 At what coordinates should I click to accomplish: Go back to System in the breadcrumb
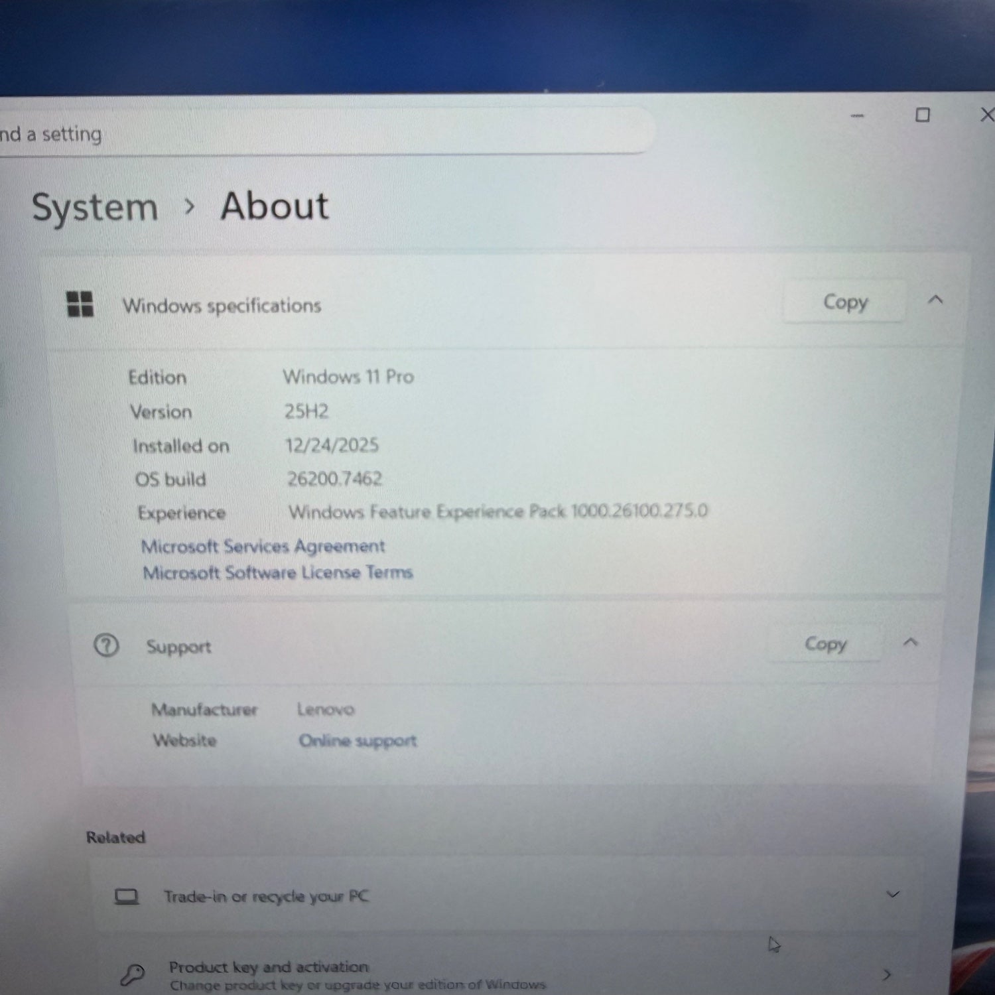click(95, 208)
